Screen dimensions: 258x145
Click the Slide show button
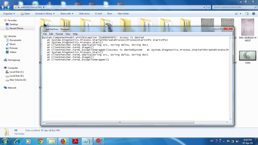(x=84, y=14)
